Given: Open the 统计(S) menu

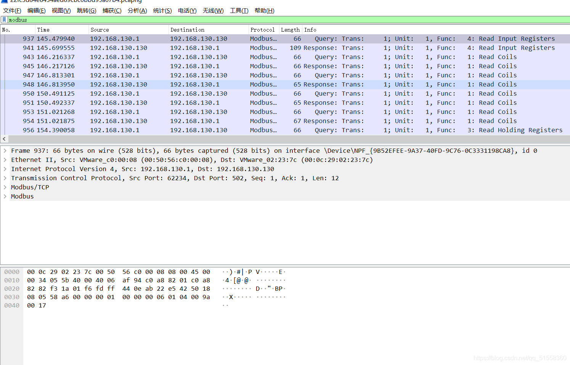Looking at the screenshot, I should tap(162, 11).
